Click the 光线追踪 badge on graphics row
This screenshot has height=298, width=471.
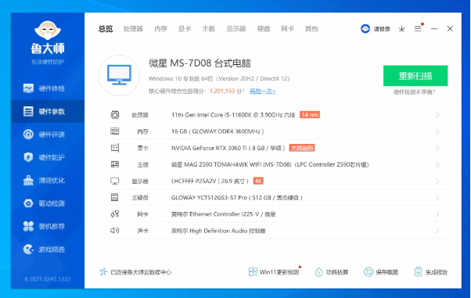[302, 148]
